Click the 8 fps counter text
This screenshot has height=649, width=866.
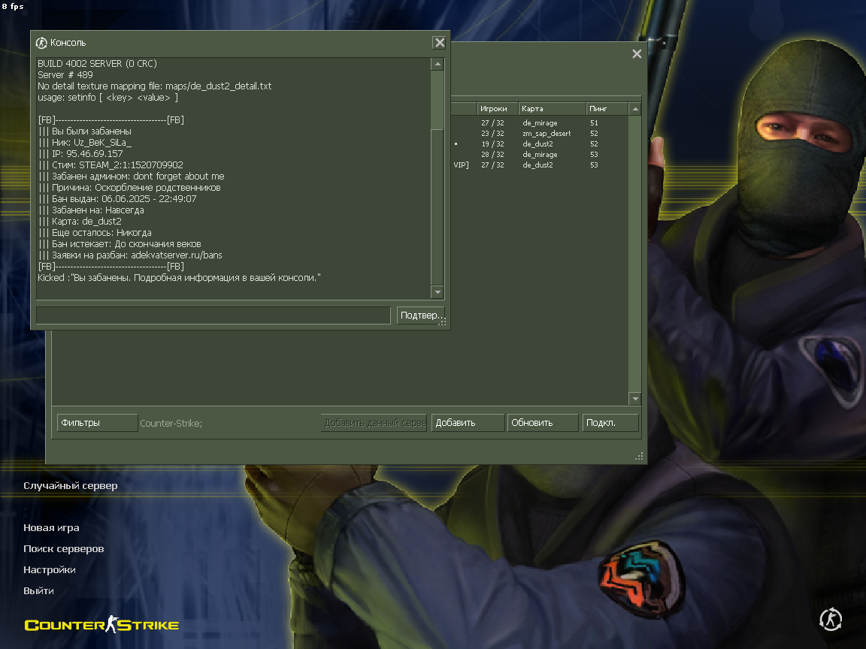[x=13, y=7]
